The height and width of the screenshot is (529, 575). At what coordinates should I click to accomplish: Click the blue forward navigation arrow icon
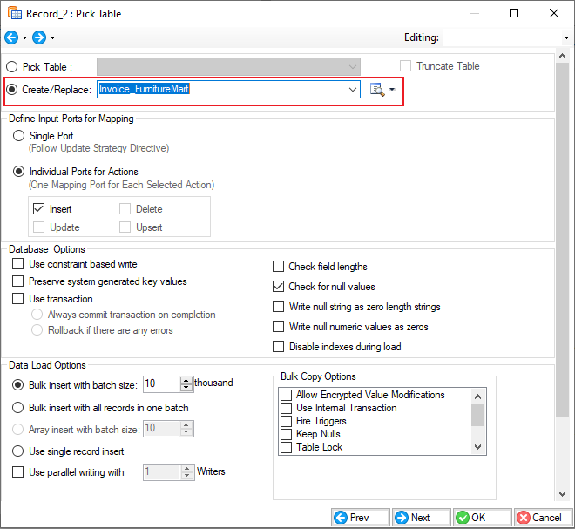pyautogui.click(x=39, y=37)
